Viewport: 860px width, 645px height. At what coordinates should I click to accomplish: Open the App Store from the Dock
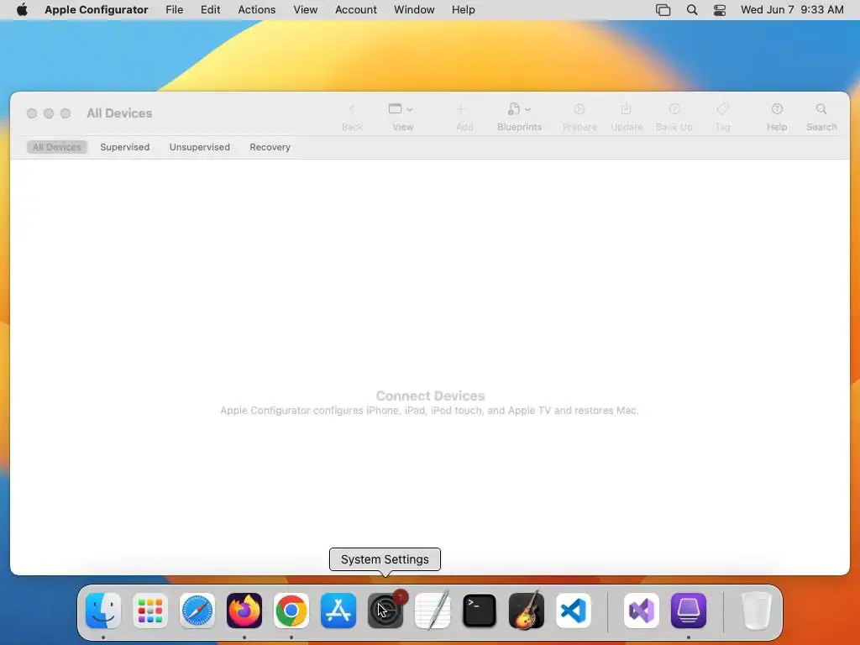click(338, 611)
